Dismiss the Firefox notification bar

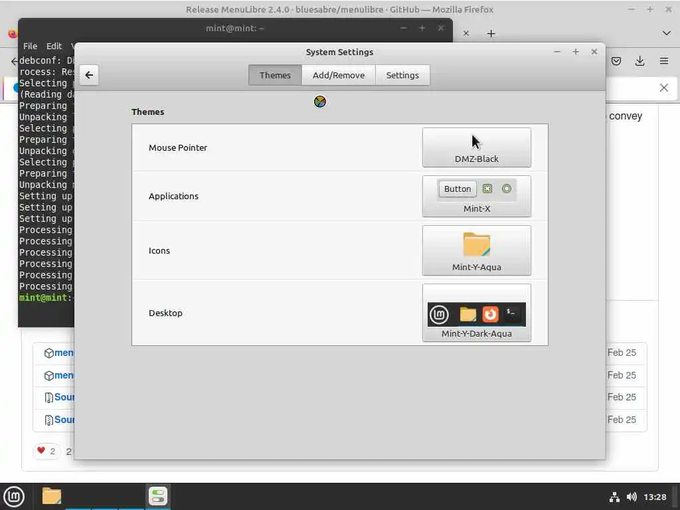[x=664, y=88]
